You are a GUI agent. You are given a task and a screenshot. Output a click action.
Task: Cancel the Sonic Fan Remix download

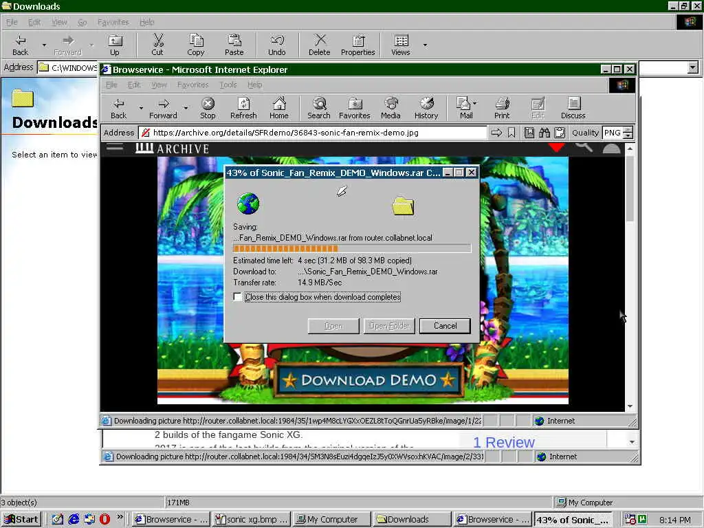click(x=445, y=326)
